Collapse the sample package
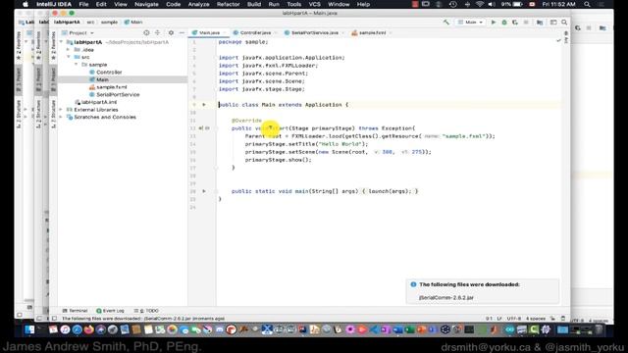The width and height of the screenshot is (628, 353). (x=77, y=65)
